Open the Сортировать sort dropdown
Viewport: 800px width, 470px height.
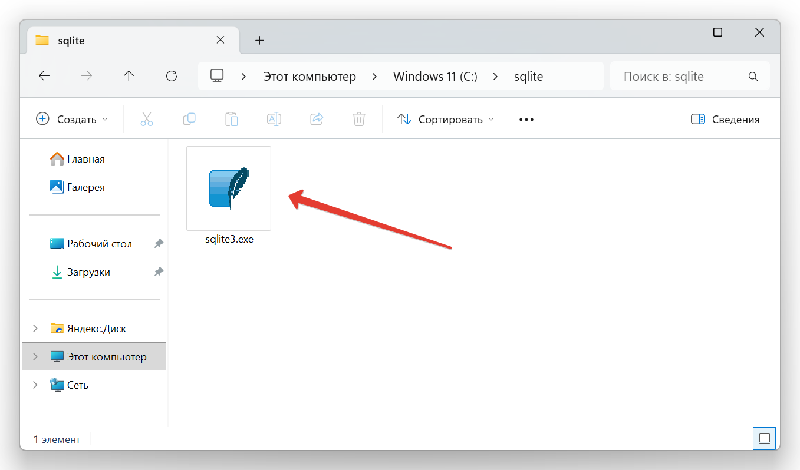(446, 120)
